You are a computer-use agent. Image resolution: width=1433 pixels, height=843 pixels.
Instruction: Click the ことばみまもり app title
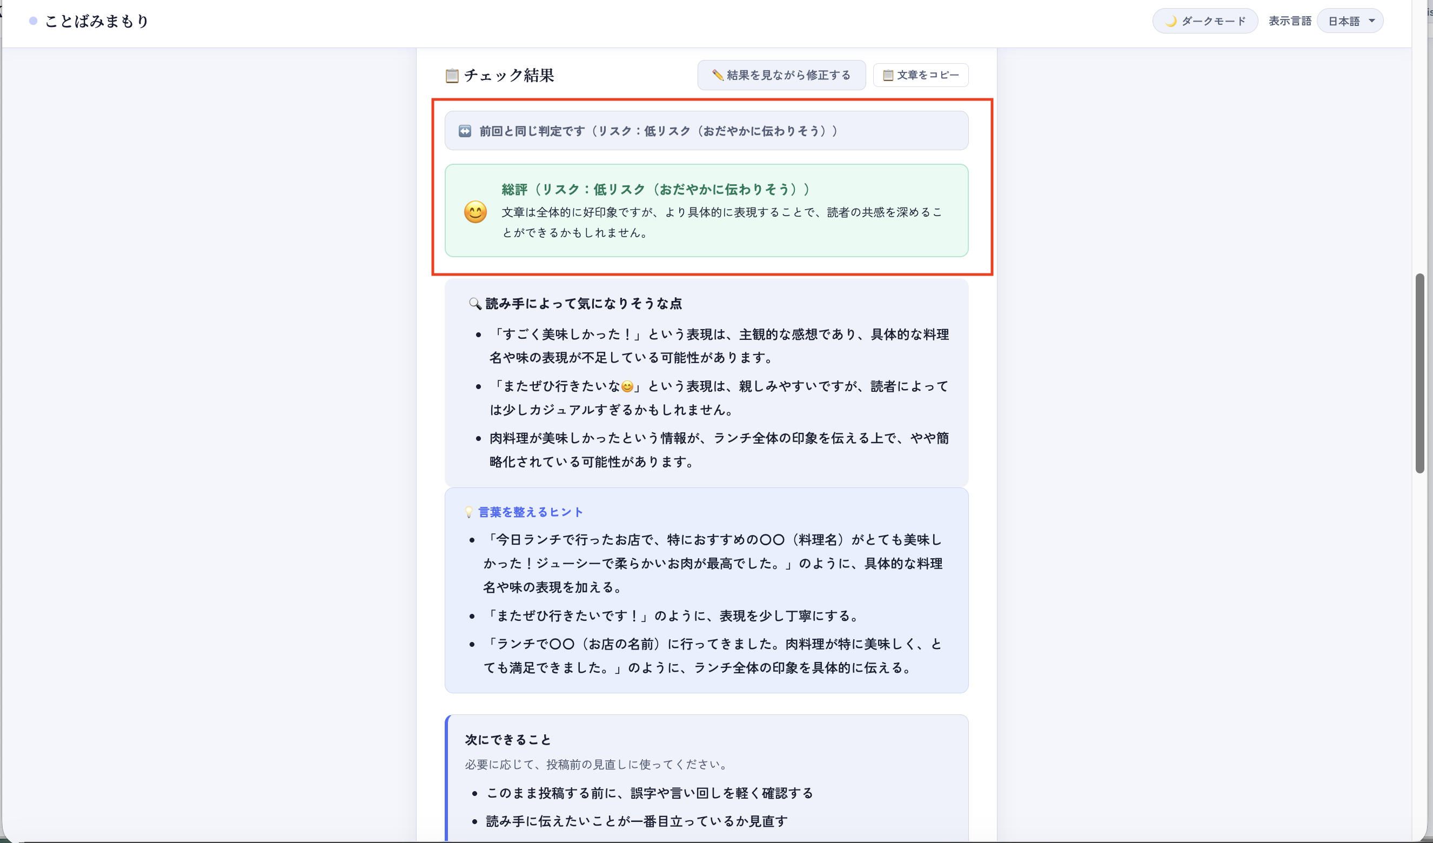click(97, 21)
